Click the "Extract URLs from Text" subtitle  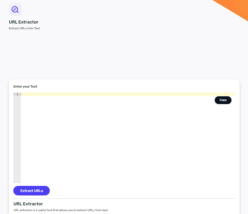point(24,28)
